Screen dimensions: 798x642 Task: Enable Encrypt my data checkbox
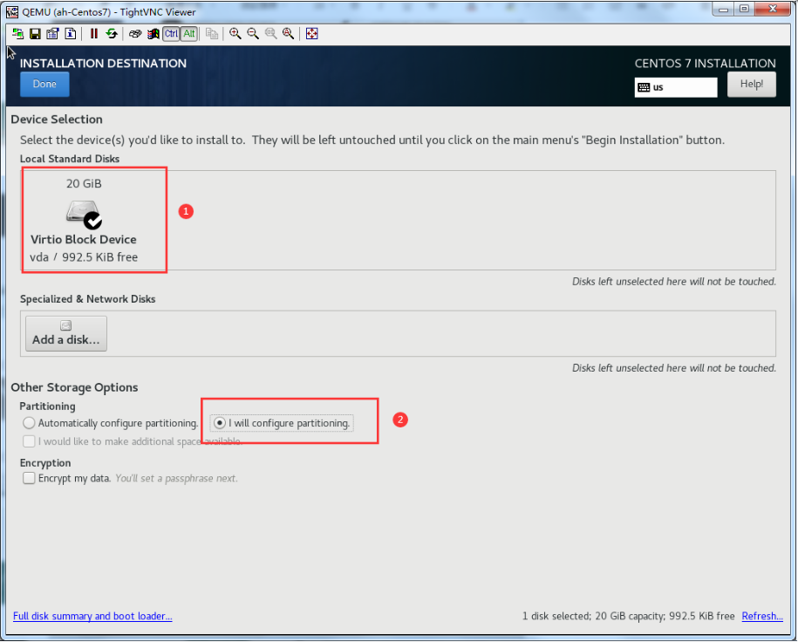(x=30, y=478)
